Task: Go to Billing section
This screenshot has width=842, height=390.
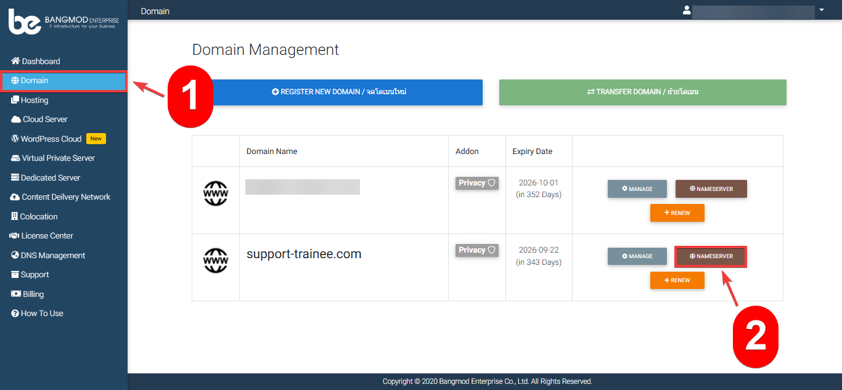Action: coord(33,294)
